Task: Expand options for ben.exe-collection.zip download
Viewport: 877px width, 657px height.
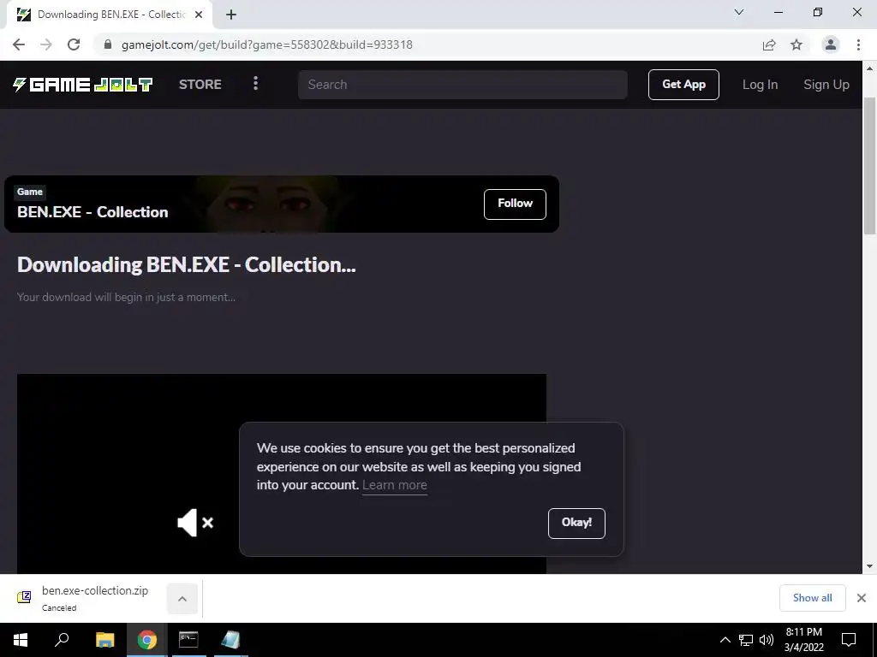Action: (182, 598)
